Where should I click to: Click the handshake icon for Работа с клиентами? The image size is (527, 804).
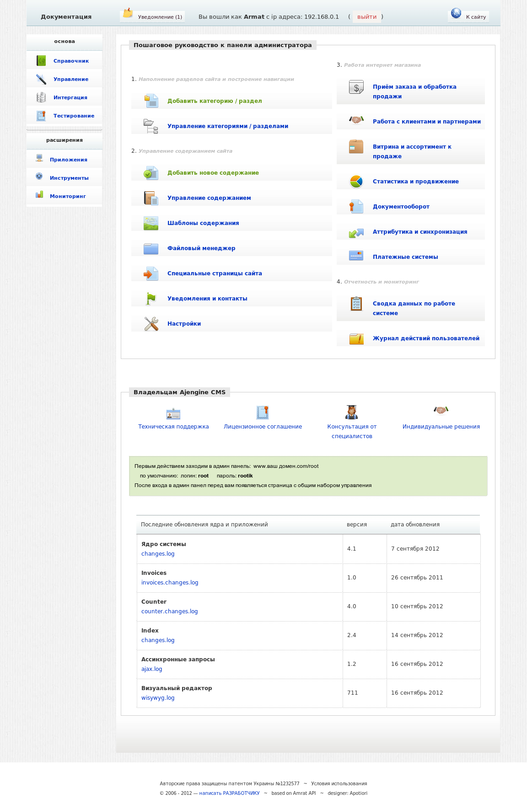click(356, 120)
